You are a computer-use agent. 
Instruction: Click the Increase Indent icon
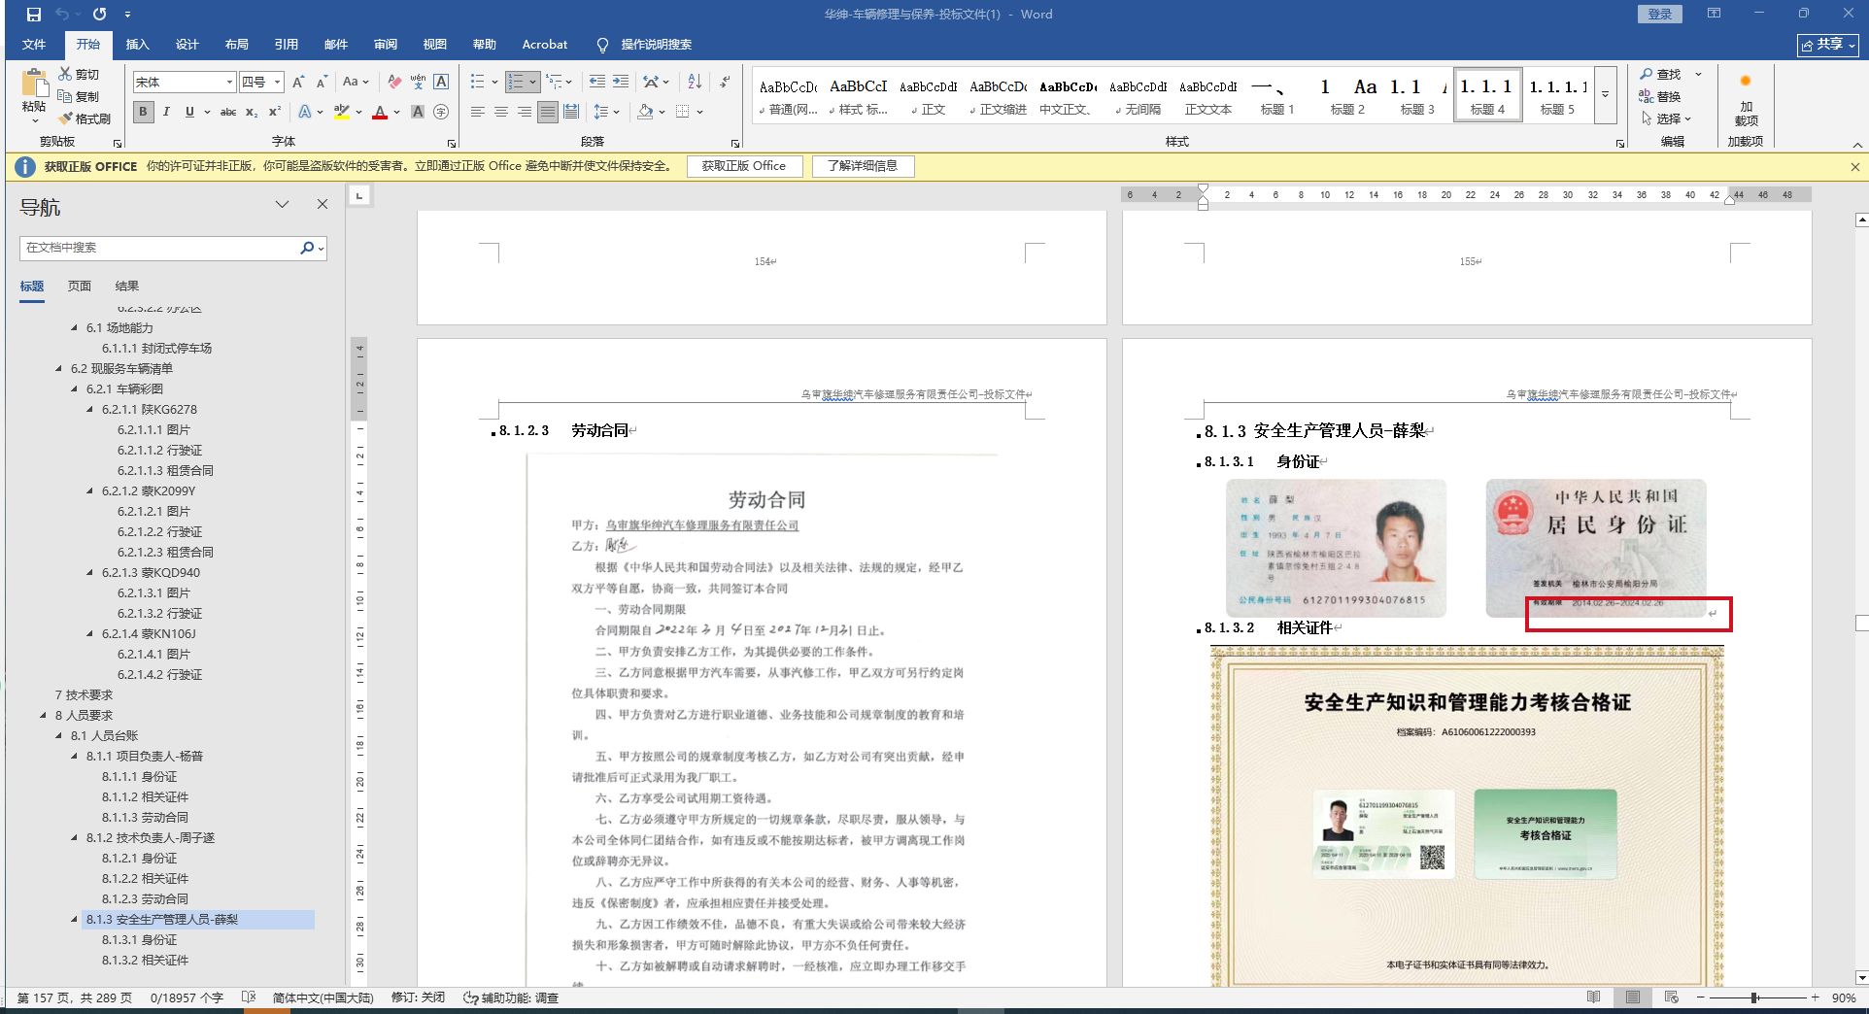[x=621, y=83]
